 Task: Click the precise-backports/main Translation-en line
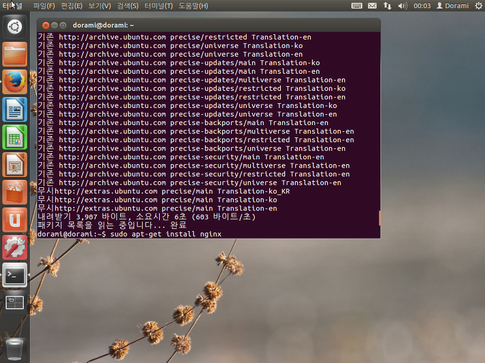pyautogui.click(x=183, y=122)
